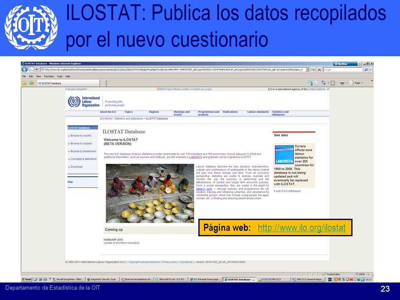Click the orange RSS Feed icon on page
400x300 pixels.
[x=158, y=89]
